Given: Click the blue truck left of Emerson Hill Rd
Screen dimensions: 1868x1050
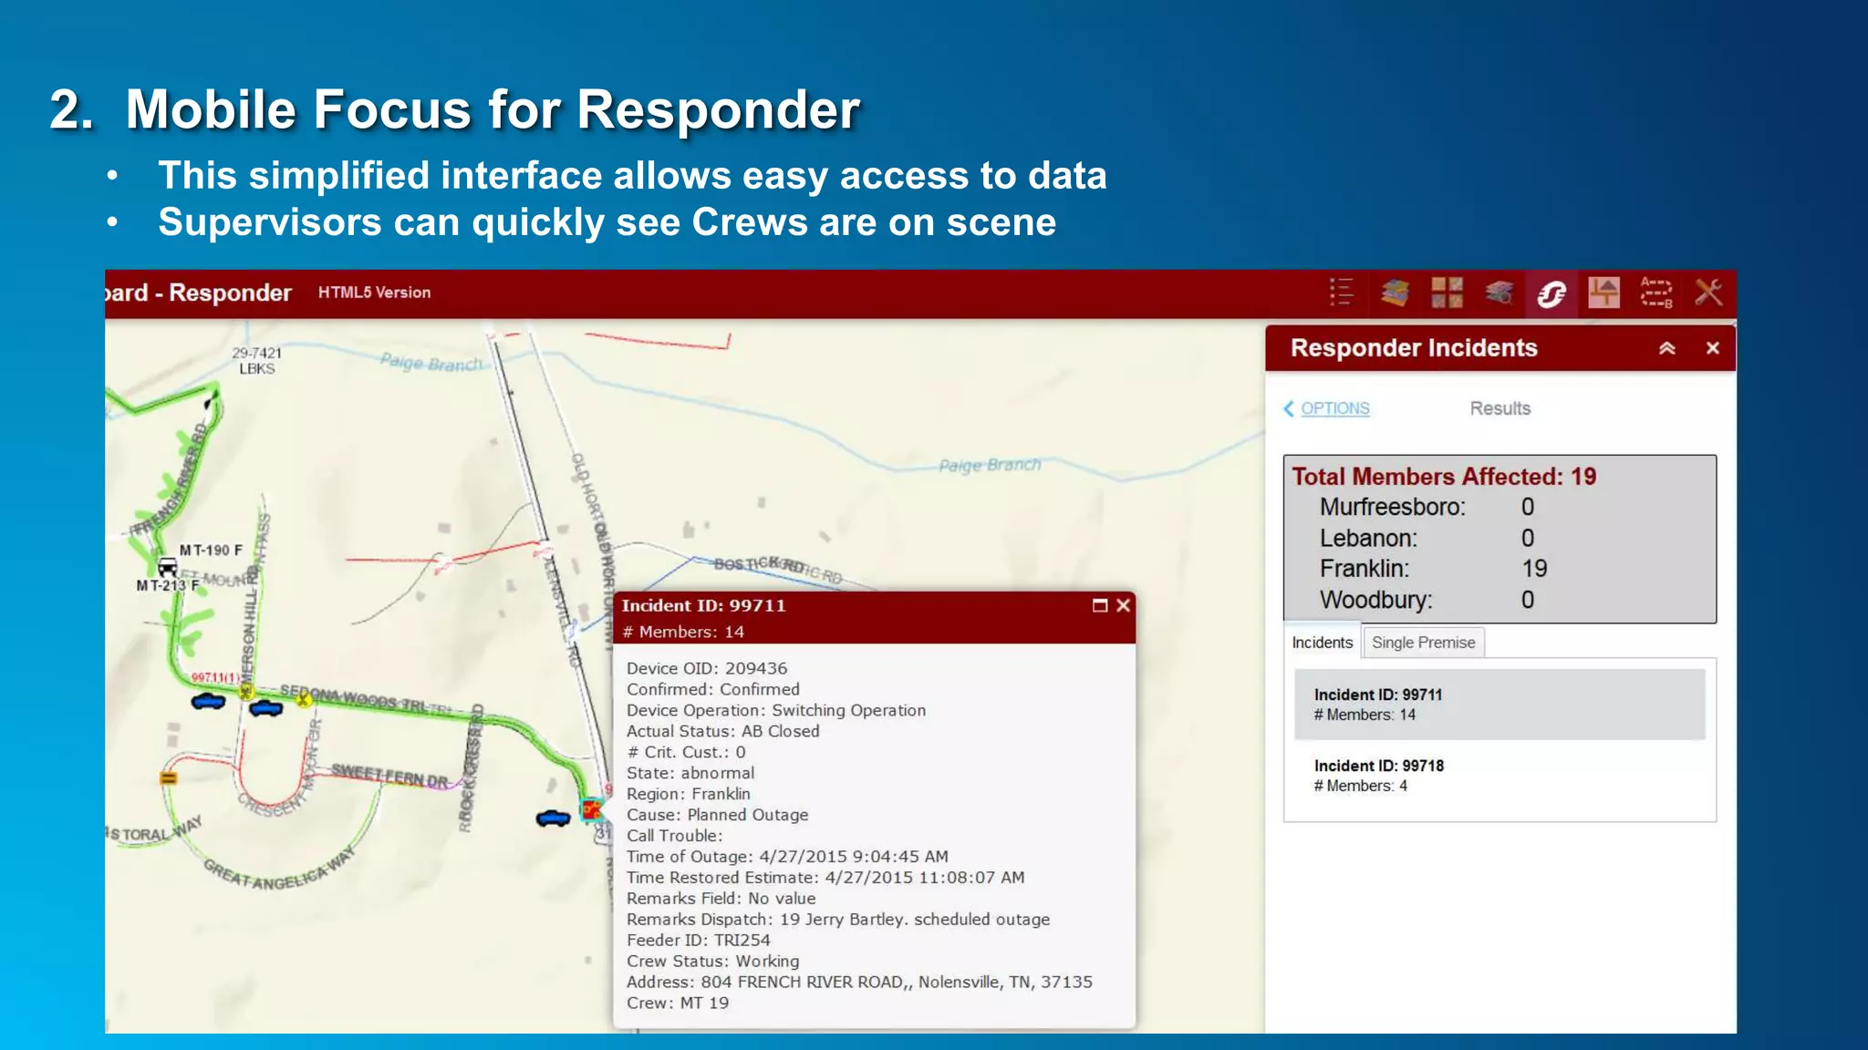Looking at the screenshot, I should tap(209, 701).
